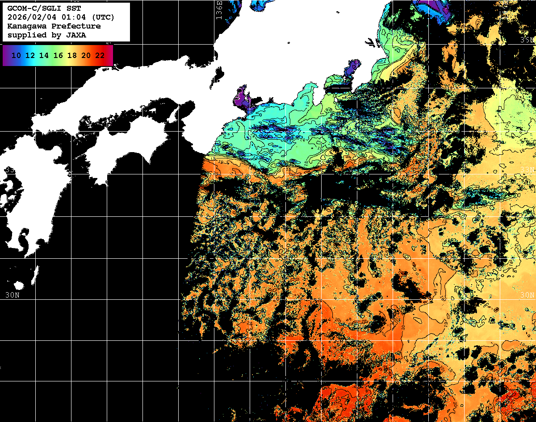The width and height of the screenshot is (536, 422).
Task: Click the red warm patch in bottom-right corner
Action: coord(509,397)
